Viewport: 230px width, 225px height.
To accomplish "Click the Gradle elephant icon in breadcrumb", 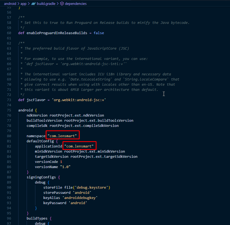I will coord(33,4).
